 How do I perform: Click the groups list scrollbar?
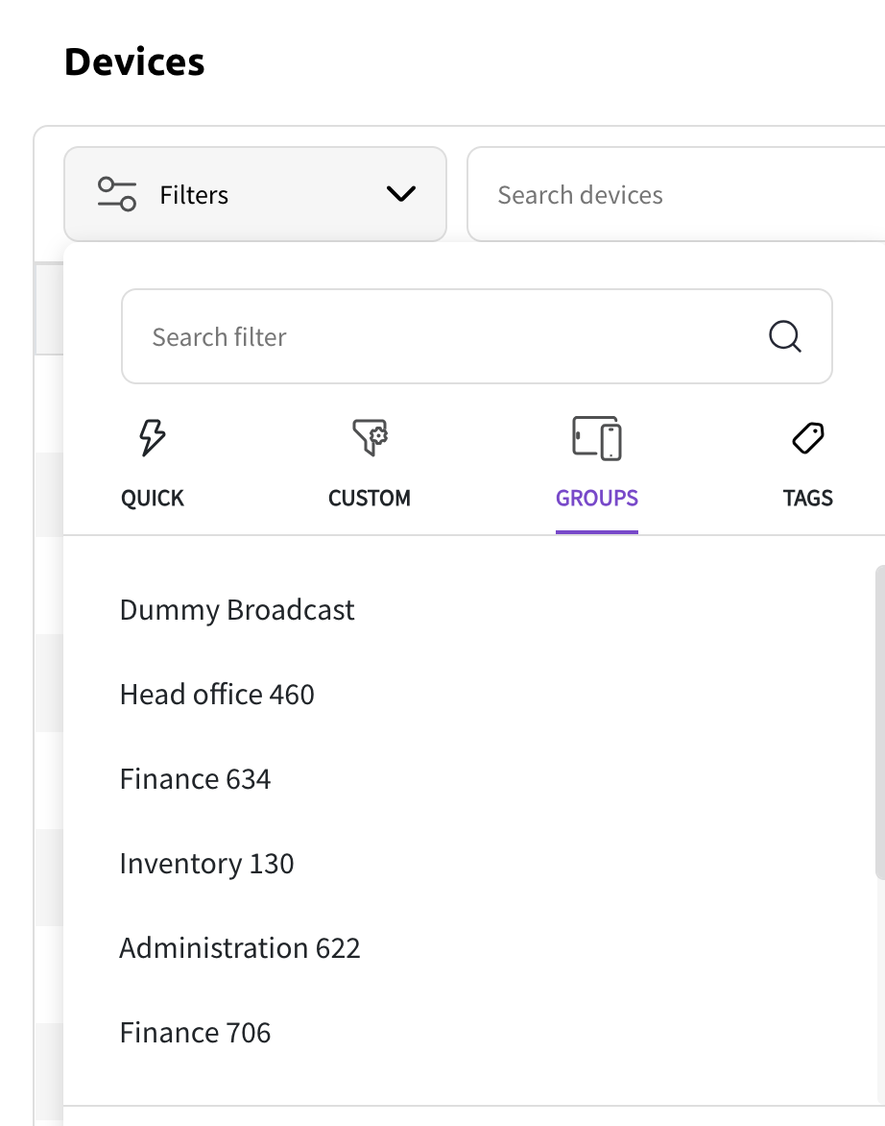879,721
